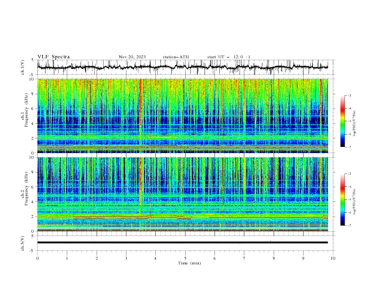
Task: Click the 'start UT = 12:0 :1' text
Action: click(229, 57)
